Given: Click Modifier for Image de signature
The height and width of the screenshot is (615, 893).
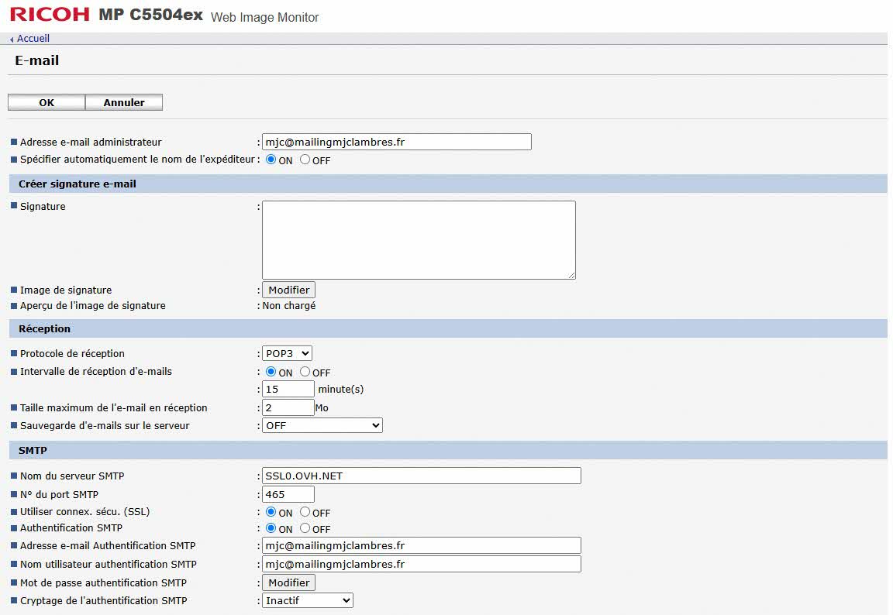Looking at the screenshot, I should click(288, 290).
